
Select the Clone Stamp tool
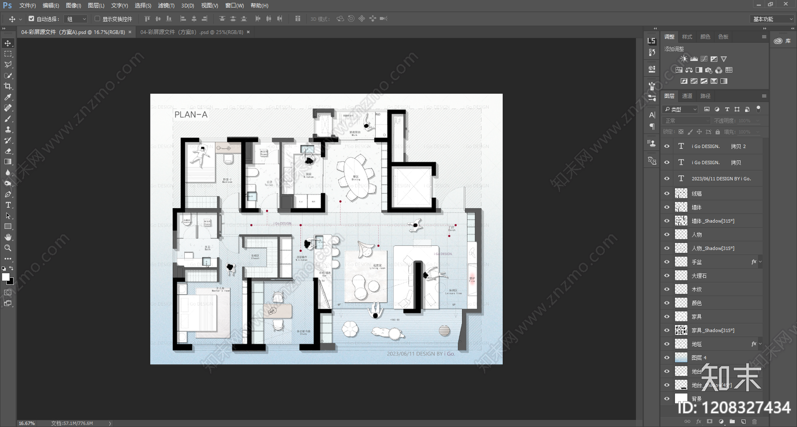coord(8,129)
